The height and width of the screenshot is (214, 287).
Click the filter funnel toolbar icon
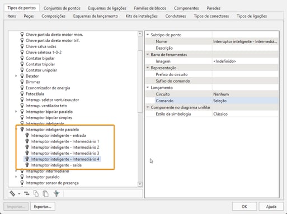[x=57, y=193]
